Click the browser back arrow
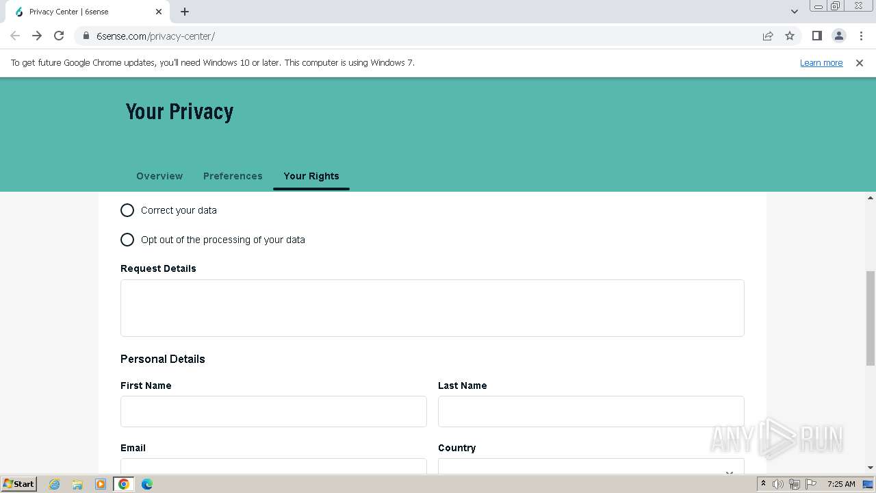The height and width of the screenshot is (493, 876). tap(15, 36)
